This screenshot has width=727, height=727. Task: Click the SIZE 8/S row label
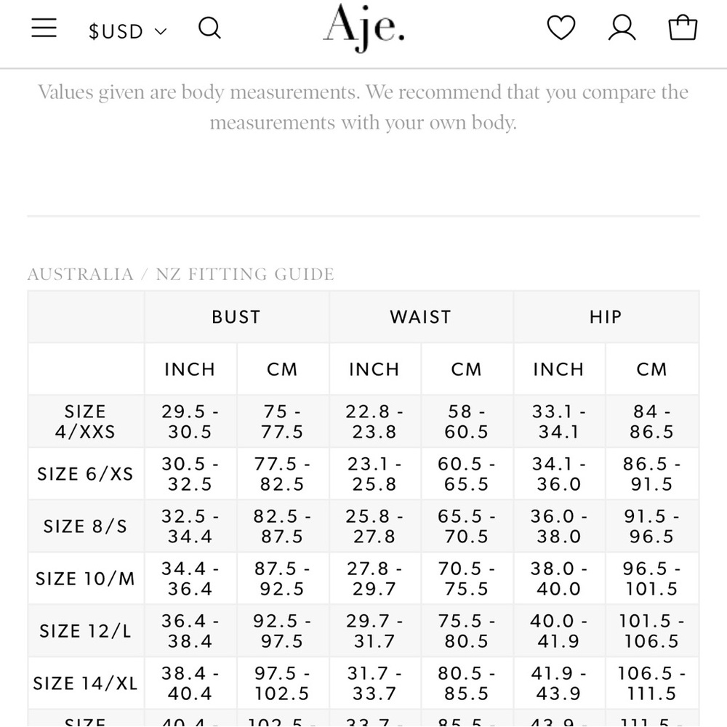point(85,526)
